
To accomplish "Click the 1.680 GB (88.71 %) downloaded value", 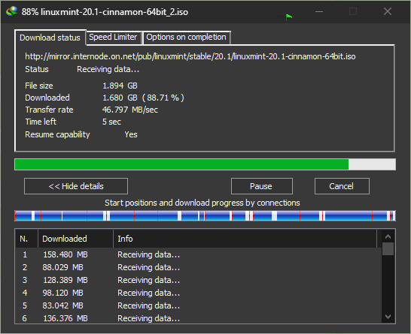I will (x=143, y=98).
